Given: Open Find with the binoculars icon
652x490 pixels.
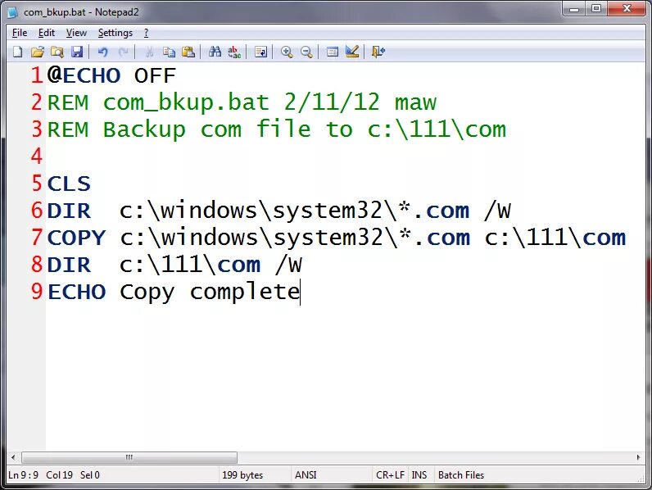Looking at the screenshot, I should (215, 52).
